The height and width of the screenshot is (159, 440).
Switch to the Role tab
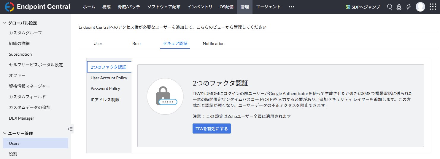click(x=136, y=44)
